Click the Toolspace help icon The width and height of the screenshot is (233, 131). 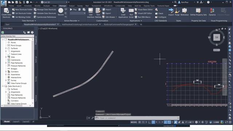coord(32,32)
